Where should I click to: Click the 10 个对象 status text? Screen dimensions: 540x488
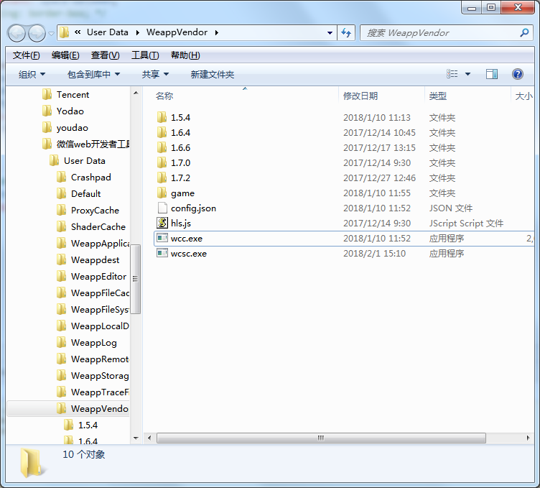pyautogui.click(x=84, y=454)
